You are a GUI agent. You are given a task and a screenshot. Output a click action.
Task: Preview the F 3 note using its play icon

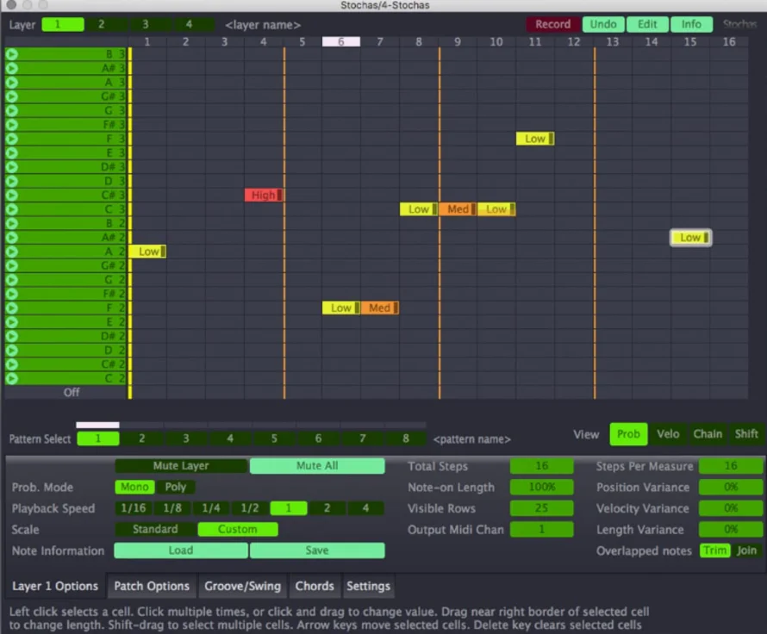point(12,139)
